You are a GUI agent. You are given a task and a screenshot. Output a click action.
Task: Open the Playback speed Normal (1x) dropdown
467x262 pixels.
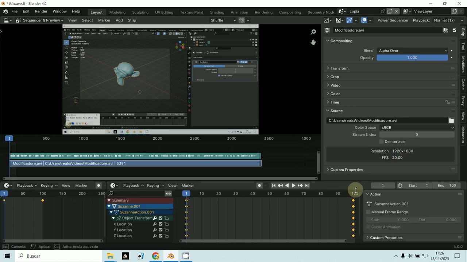(x=448, y=20)
